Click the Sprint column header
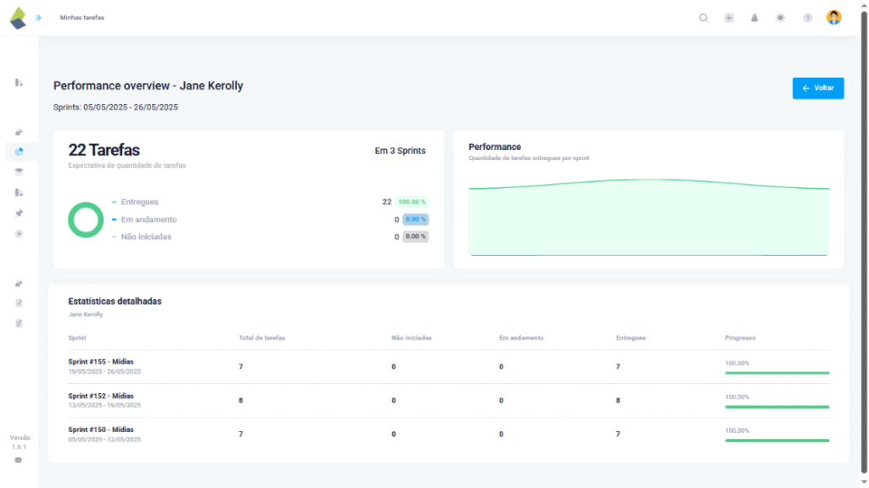This screenshot has width=869, height=488. 77,338
